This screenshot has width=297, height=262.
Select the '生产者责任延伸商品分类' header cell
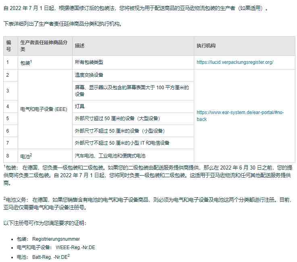click(45, 46)
